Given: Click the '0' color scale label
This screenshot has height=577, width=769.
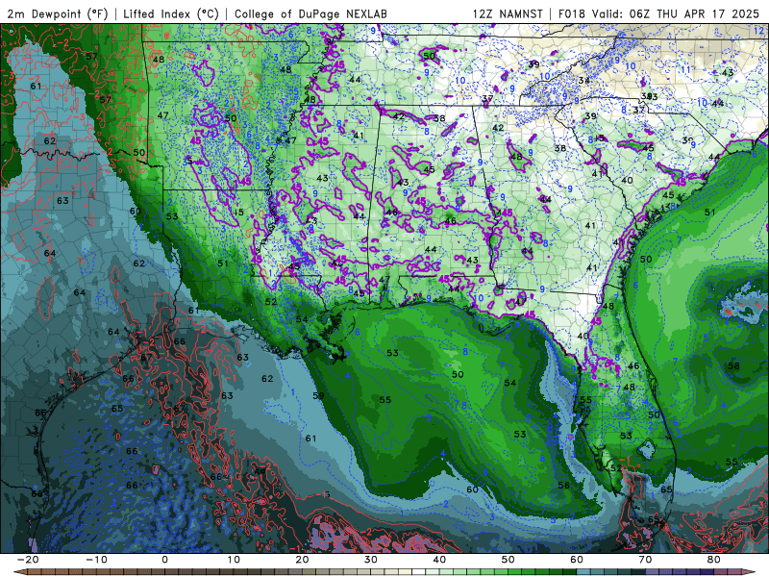Looking at the screenshot, I should (x=164, y=560).
